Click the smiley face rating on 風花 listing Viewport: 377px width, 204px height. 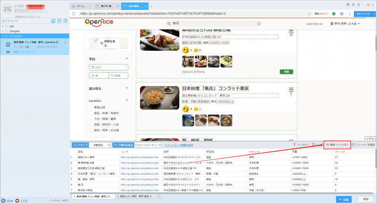(186, 109)
